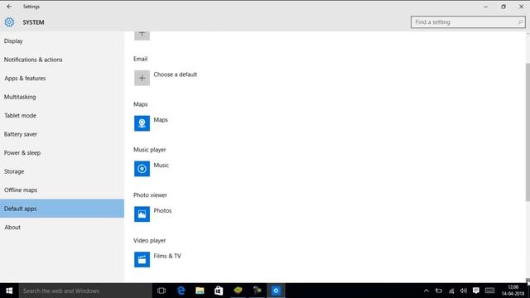This screenshot has width=530, height=298.
Task: Click the battery icon in the system tray
Action: pos(439,291)
